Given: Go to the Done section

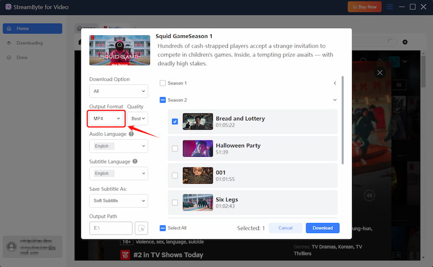Looking at the screenshot, I should point(22,57).
